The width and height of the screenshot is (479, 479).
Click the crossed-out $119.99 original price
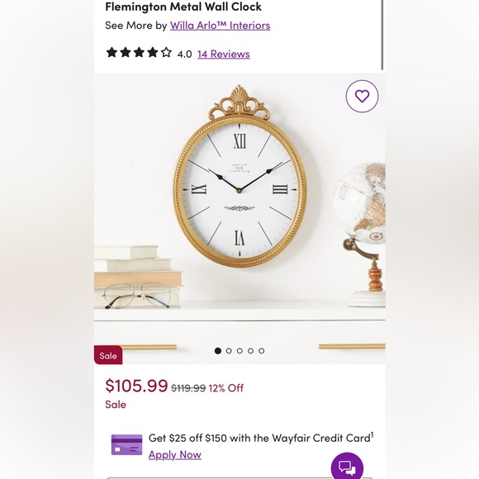click(x=188, y=388)
